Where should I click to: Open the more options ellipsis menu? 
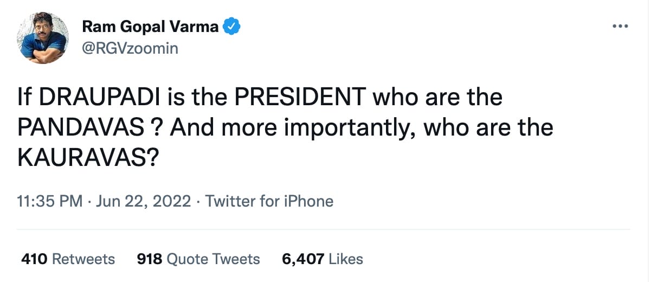click(x=620, y=27)
